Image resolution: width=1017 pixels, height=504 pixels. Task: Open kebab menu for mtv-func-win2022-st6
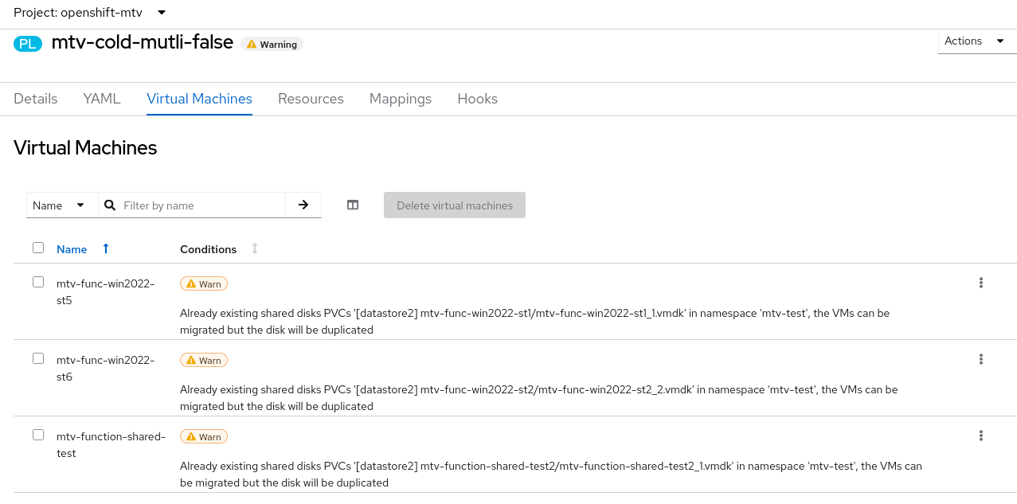click(981, 359)
